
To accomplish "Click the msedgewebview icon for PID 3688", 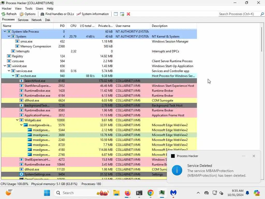I will [x=30, y=135].
